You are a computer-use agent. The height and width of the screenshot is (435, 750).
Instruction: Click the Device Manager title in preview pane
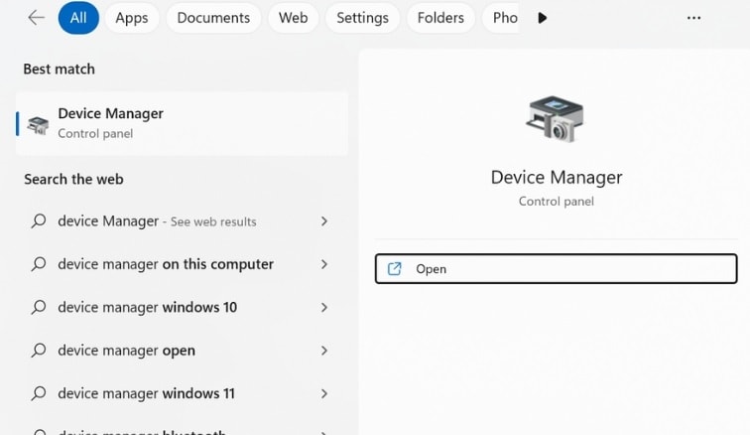click(557, 177)
